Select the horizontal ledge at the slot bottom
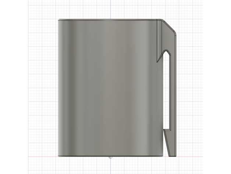This screenshot has height=174, width=231. pyautogui.click(x=167, y=129)
